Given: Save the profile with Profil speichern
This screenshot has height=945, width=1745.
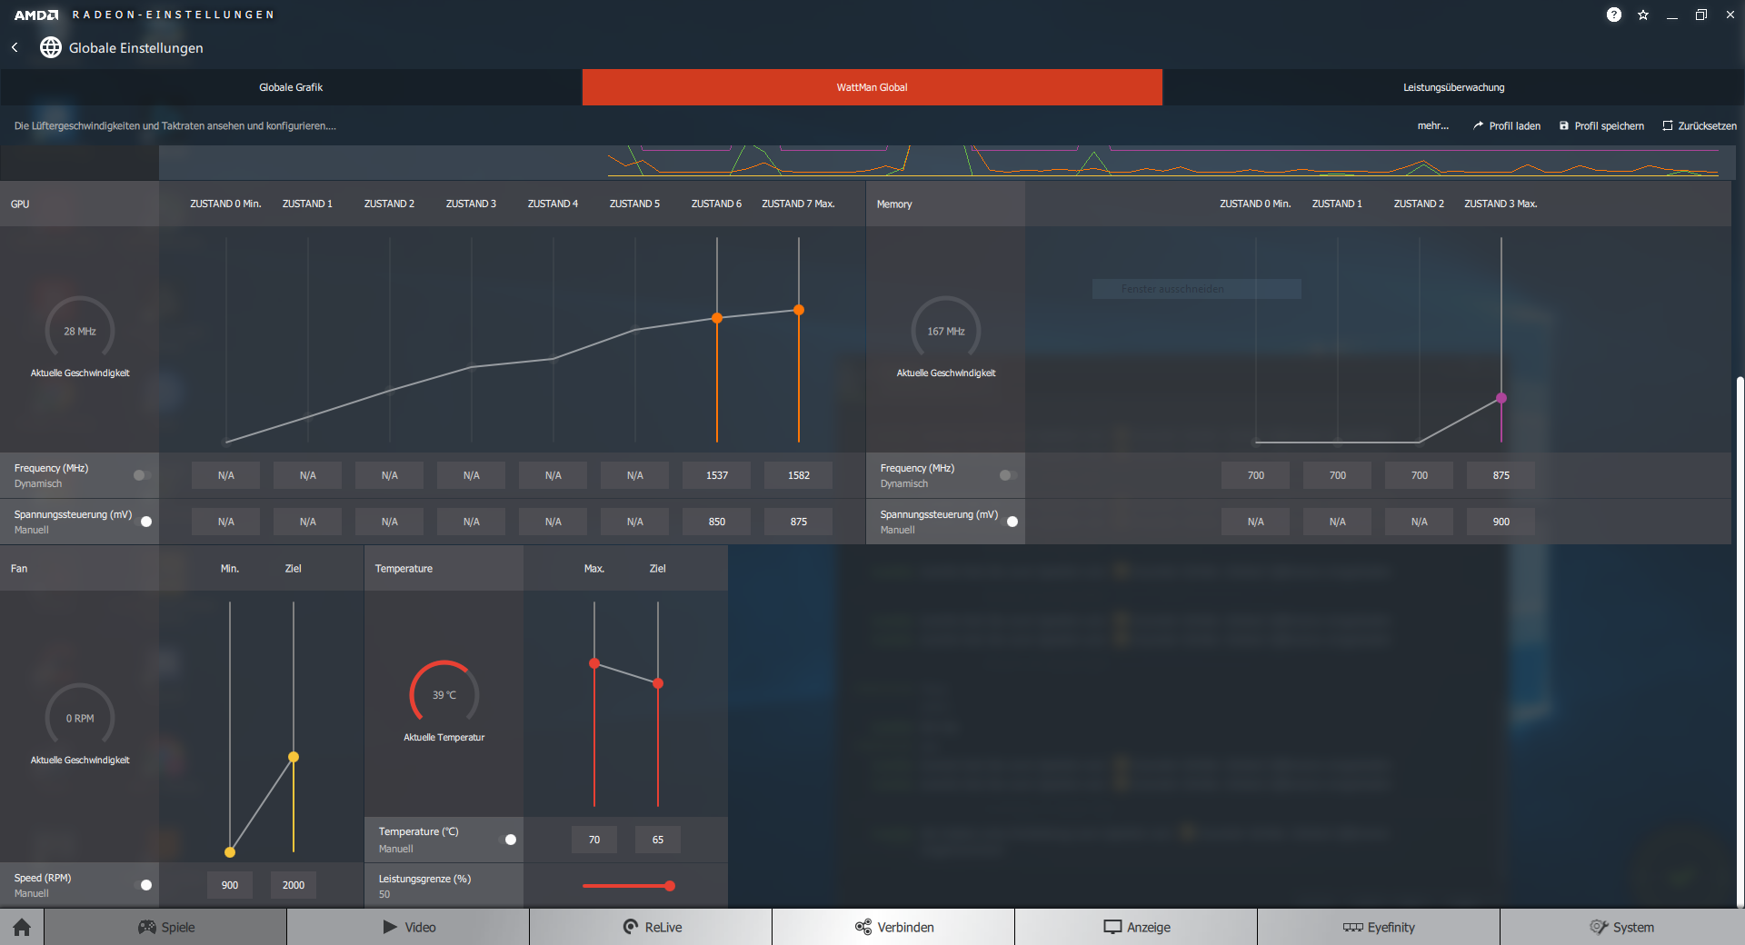Looking at the screenshot, I should (x=1601, y=126).
